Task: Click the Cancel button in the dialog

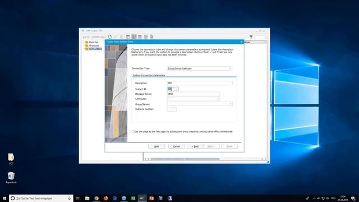Action: [x=177, y=146]
